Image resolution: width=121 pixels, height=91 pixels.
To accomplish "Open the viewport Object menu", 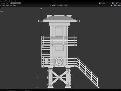I will click(14, 5).
